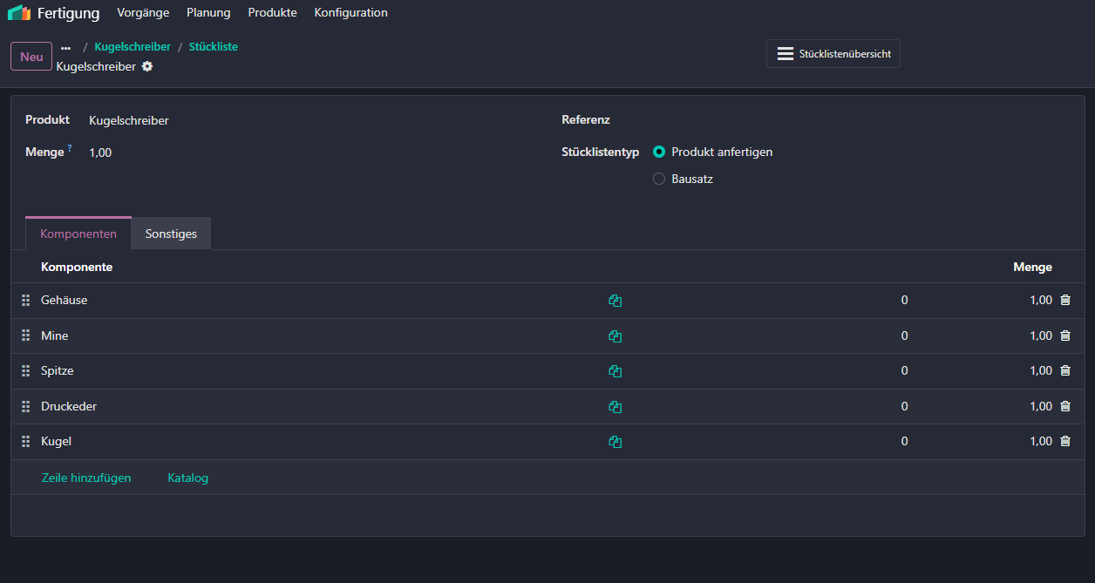Grab drag handle of Druckeder row
Screen dimensions: 1095x583
[x=26, y=406]
